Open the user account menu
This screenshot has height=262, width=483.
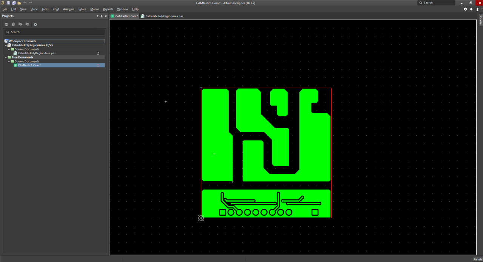[478, 9]
